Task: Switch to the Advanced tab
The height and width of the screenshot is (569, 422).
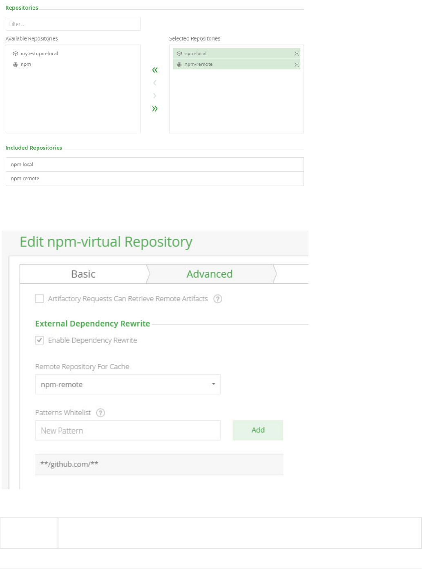Action: point(210,274)
